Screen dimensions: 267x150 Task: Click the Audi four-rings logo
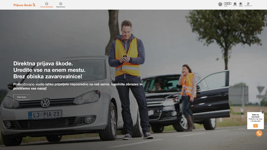coord(228,4)
